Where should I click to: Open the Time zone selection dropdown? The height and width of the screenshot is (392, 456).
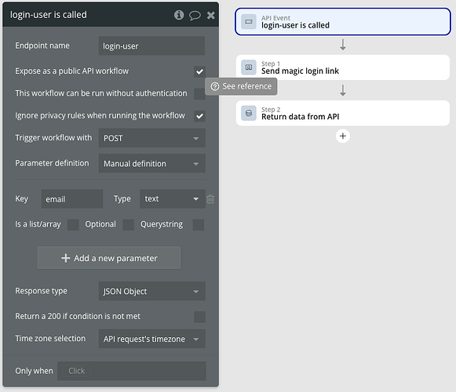coord(151,339)
